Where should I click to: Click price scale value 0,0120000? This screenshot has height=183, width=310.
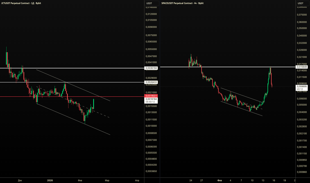click(x=151, y=14)
